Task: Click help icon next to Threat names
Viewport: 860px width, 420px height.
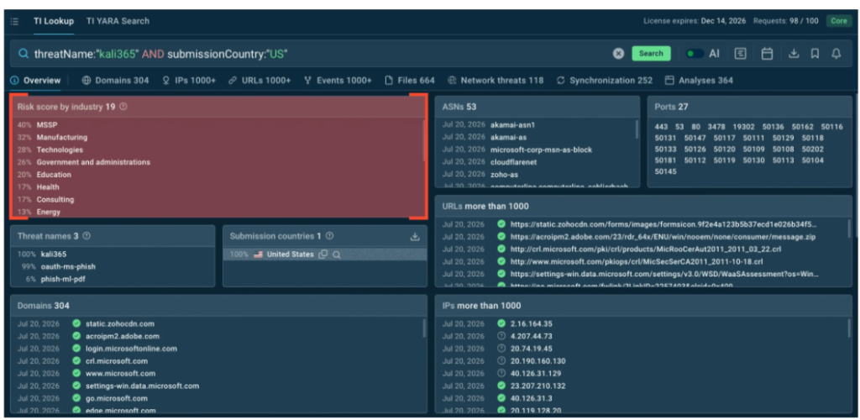Action: (87, 236)
